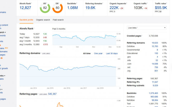Click the Traffic value $55.9K
The height and width of the screenshot is (107, 172).
161,8
